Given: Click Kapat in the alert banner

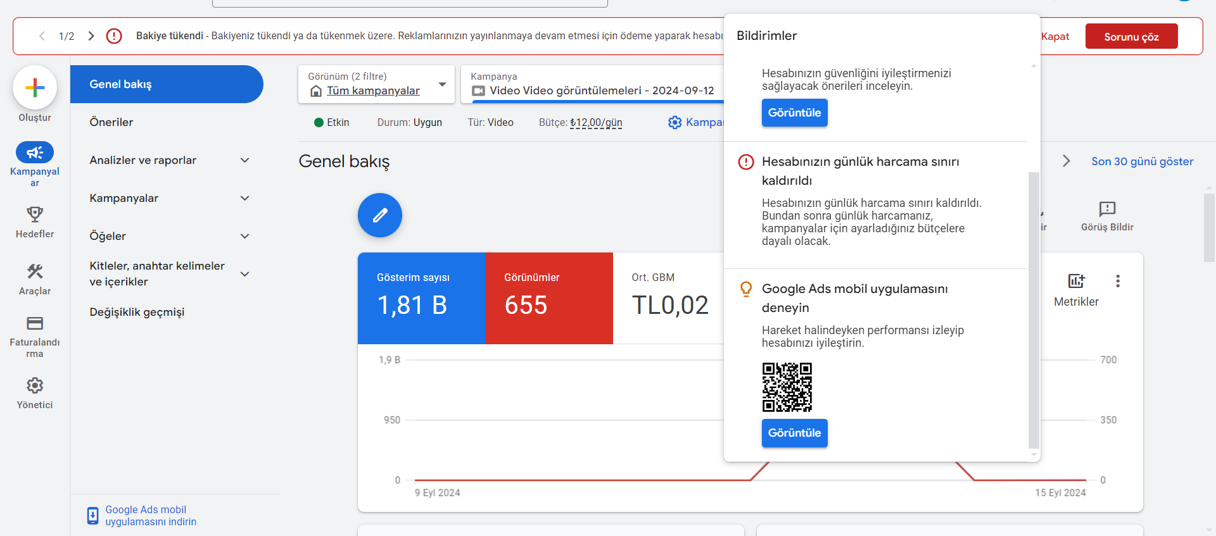Looking at the screenshot, I should point(1055,36).
